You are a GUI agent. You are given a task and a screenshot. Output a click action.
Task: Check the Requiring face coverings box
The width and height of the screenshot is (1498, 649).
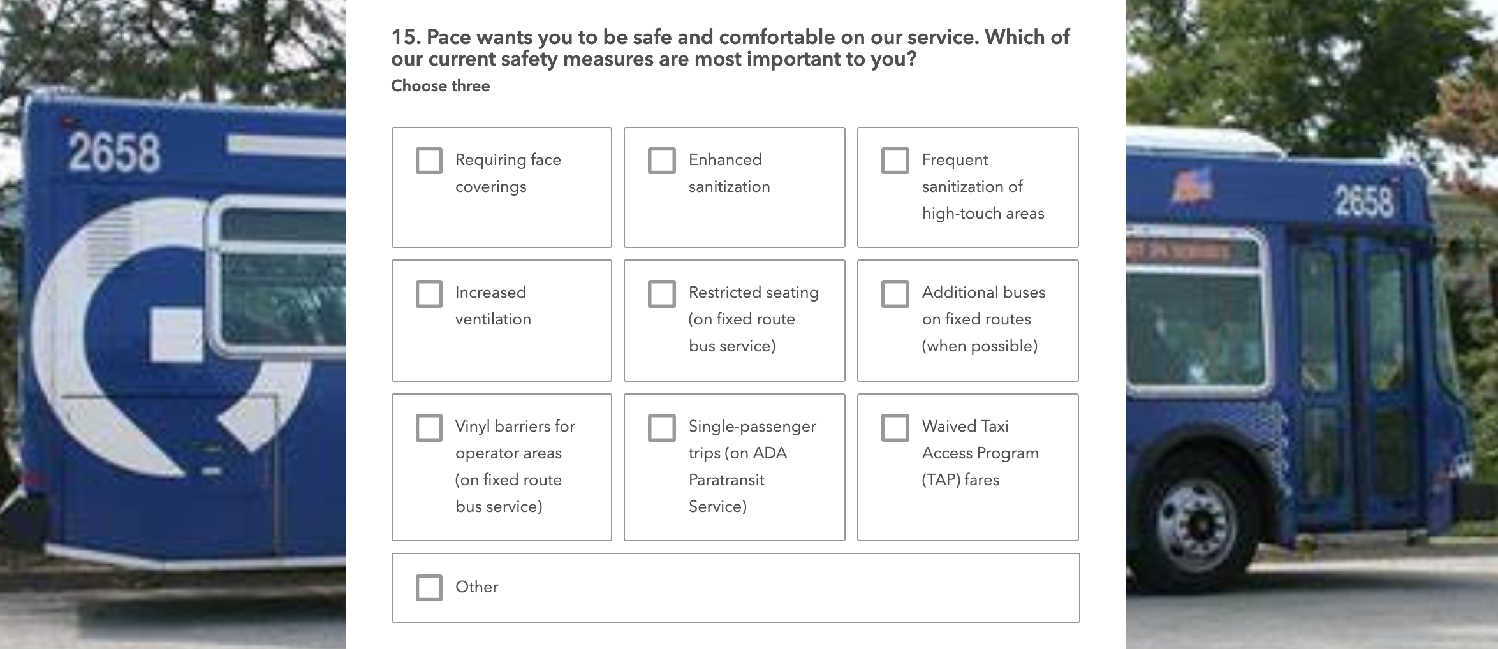click(429, 160)
